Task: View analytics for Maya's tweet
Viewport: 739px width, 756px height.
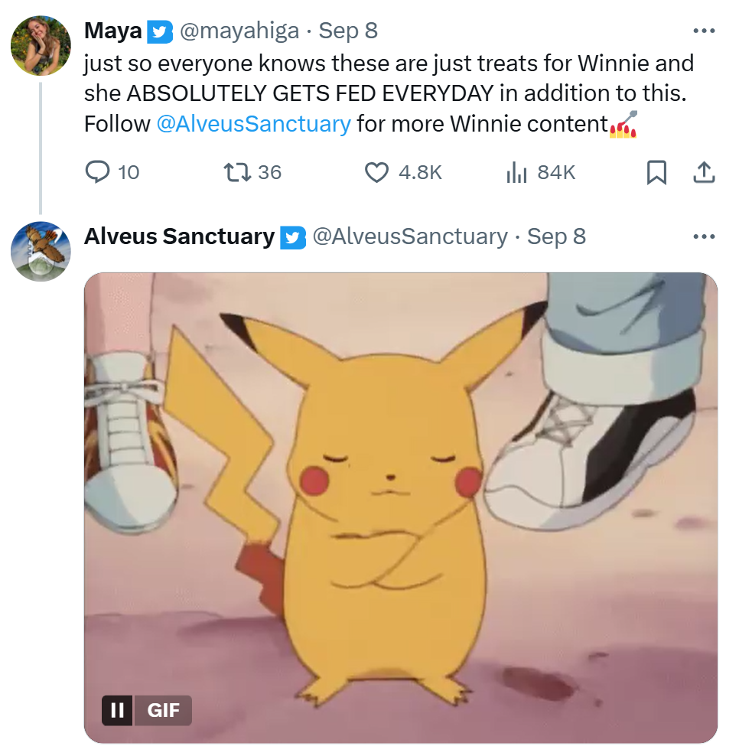Action: click(517, 173)
